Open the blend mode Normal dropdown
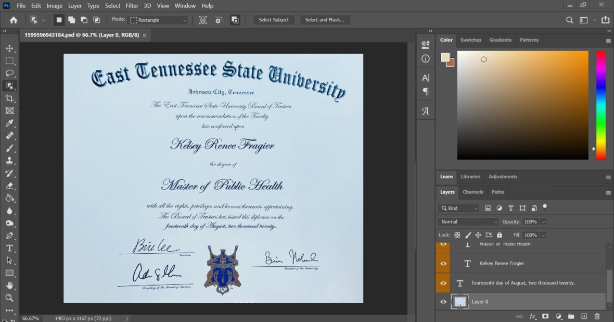This screenshot has width=614, height=322. [x=468, y=221]
